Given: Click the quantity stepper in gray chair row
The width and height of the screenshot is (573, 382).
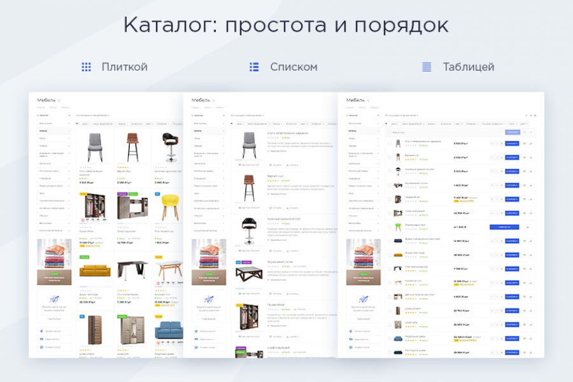Looking at the screenshot, I should point(497,144).
